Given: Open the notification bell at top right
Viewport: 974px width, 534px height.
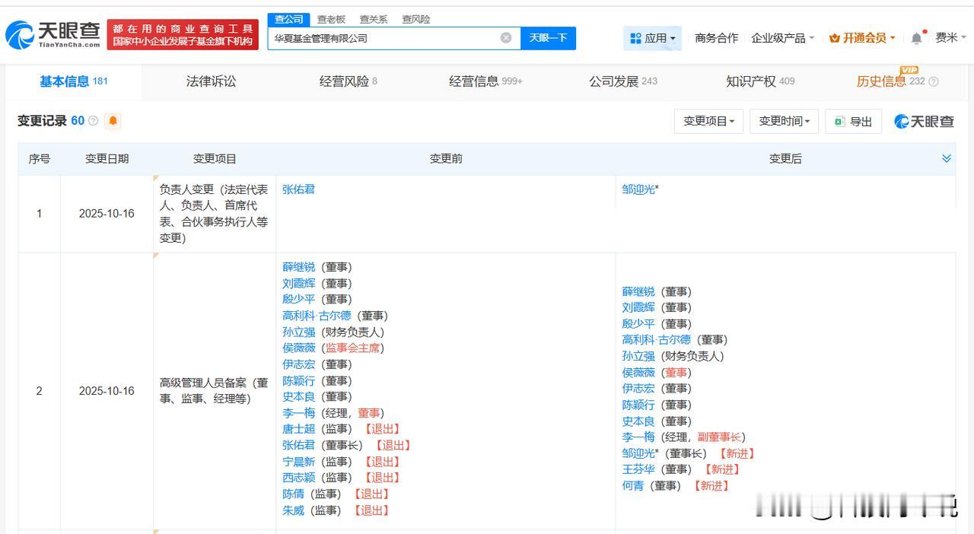Looking at the screenshot, I should (x=916, y=37).
